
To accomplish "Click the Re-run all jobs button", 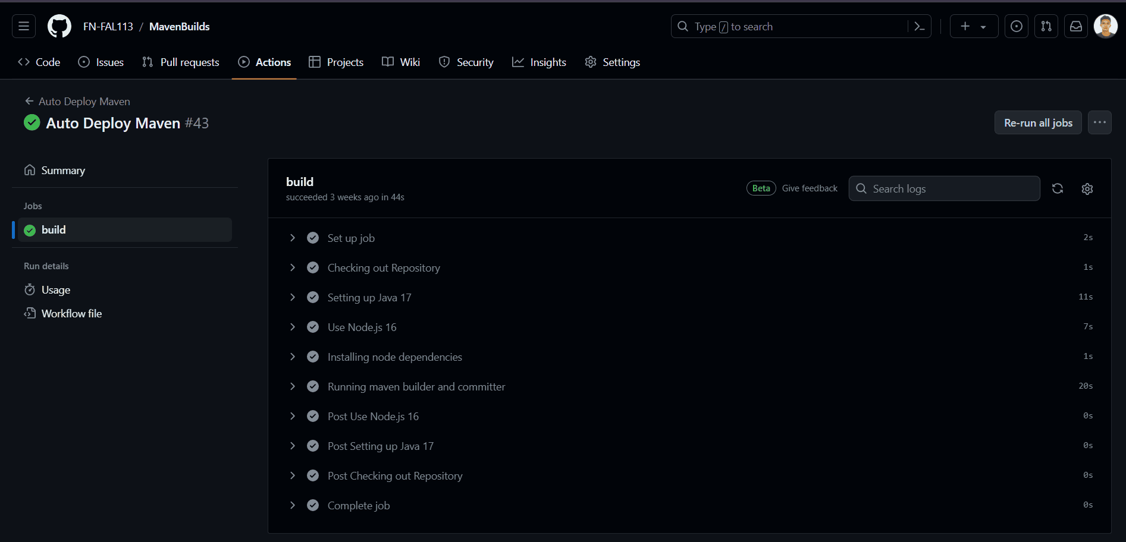I will pos(1038,122).
